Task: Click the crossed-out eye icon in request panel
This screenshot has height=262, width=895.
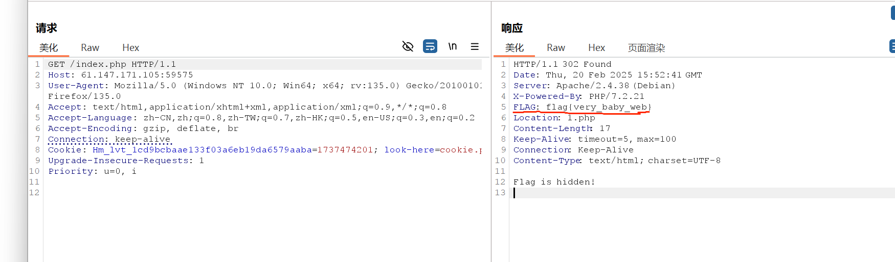Action: tap(408, 47)
